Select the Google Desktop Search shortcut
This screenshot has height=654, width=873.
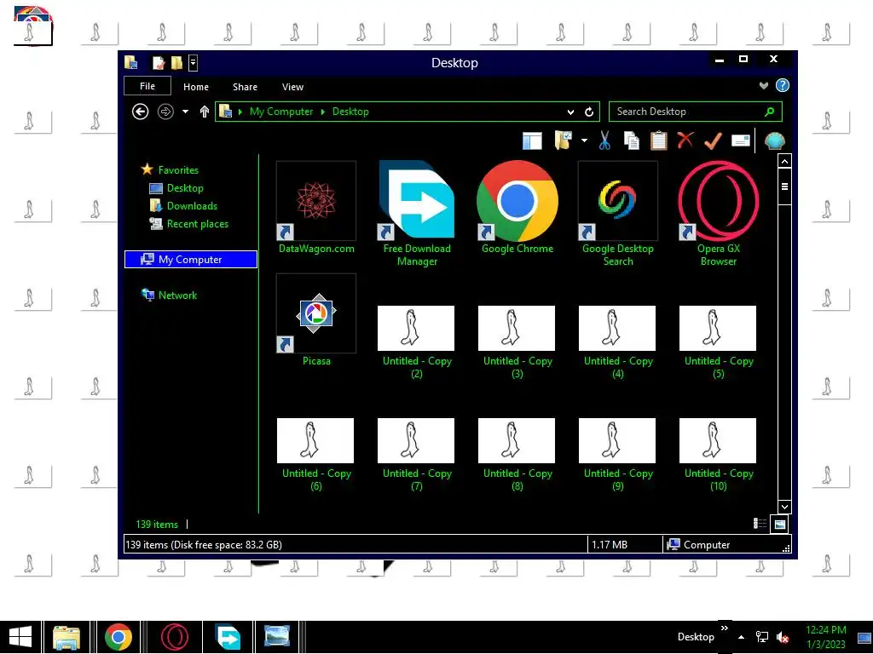[x=618, y=214]
